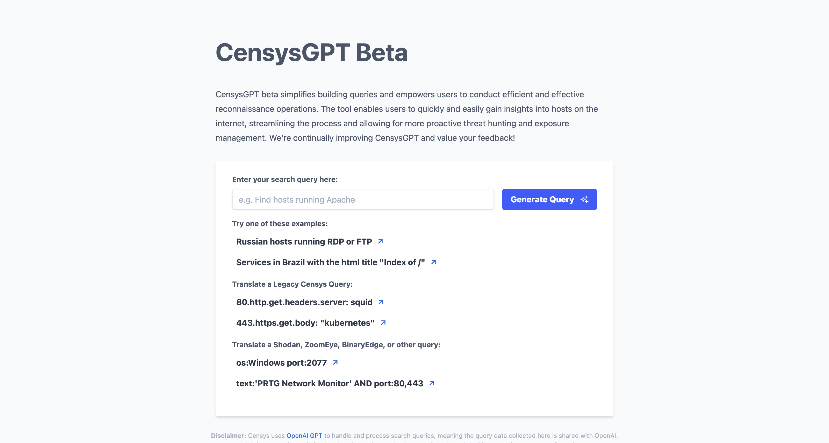The image size is (829, 443).
Task: Try the os:Windows port:2077 Shodan query
Action: point(281,363)
